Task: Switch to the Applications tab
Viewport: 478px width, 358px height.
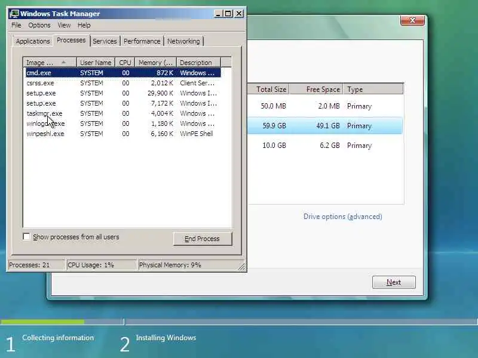Action: [33, 41]
